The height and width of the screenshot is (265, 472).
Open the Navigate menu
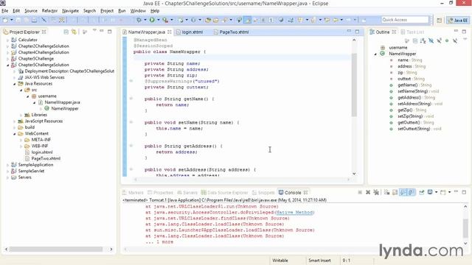click(70, 10)
